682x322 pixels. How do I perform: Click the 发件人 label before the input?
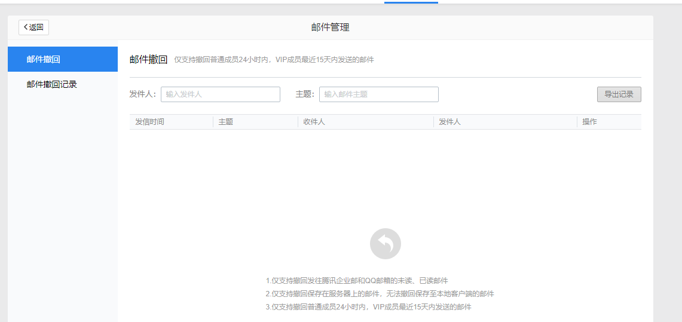pos(143,94)
